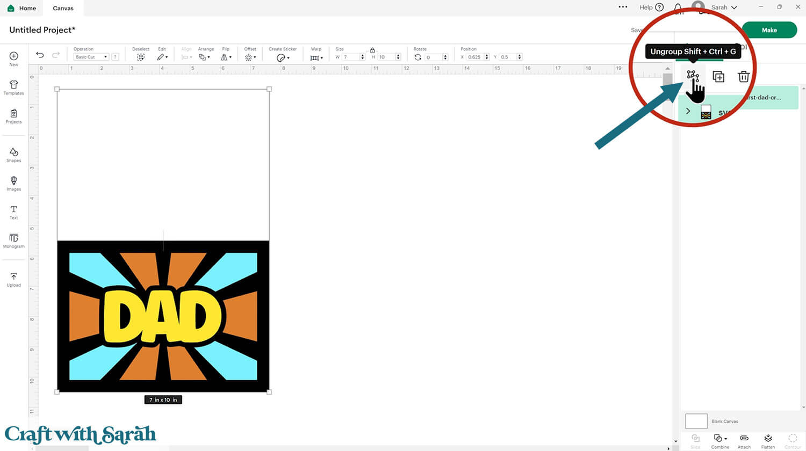Click the Ungroup layers icon
The width and height of the screenshot is (806, 451).
tap(693, 76)
